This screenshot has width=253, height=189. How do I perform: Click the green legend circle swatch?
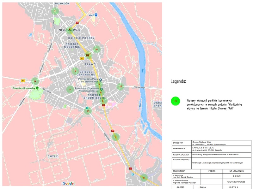click(x=176, y=101)
